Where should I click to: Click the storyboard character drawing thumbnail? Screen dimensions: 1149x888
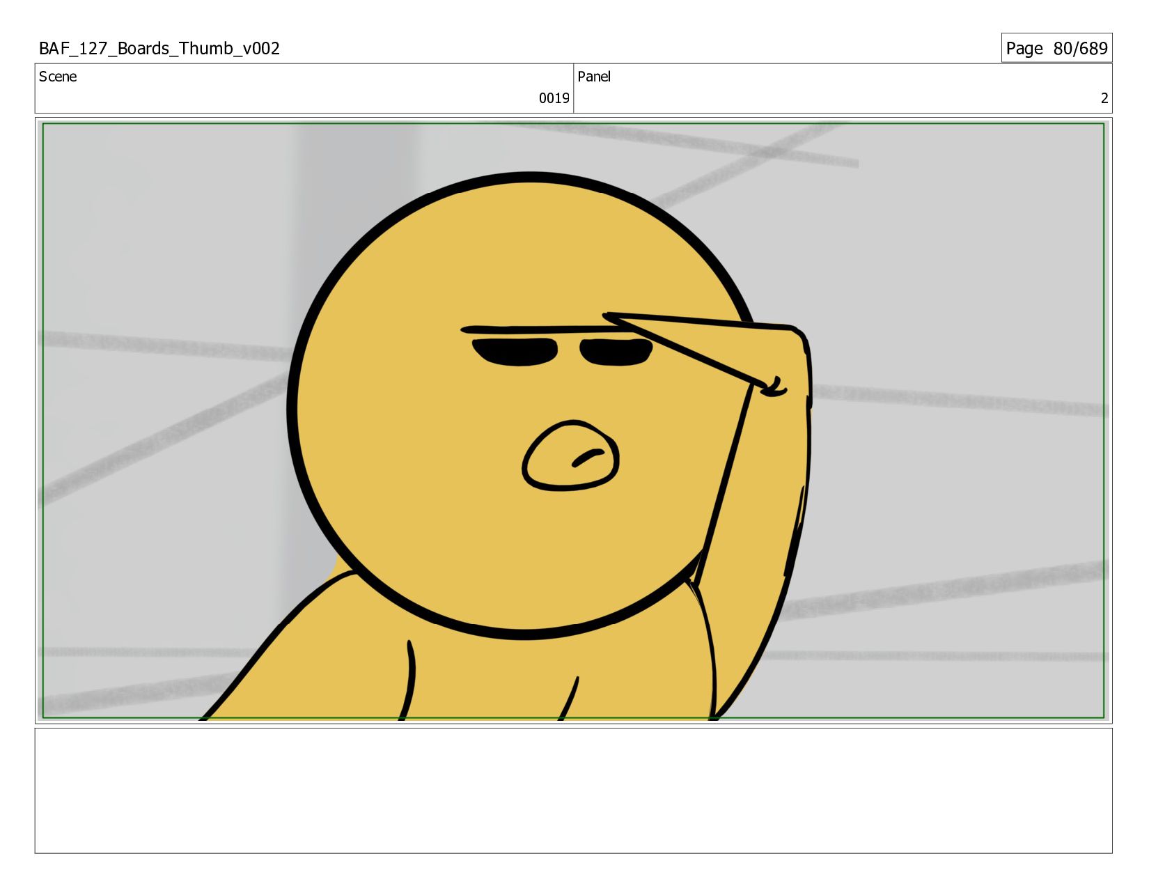pos(573,421)
